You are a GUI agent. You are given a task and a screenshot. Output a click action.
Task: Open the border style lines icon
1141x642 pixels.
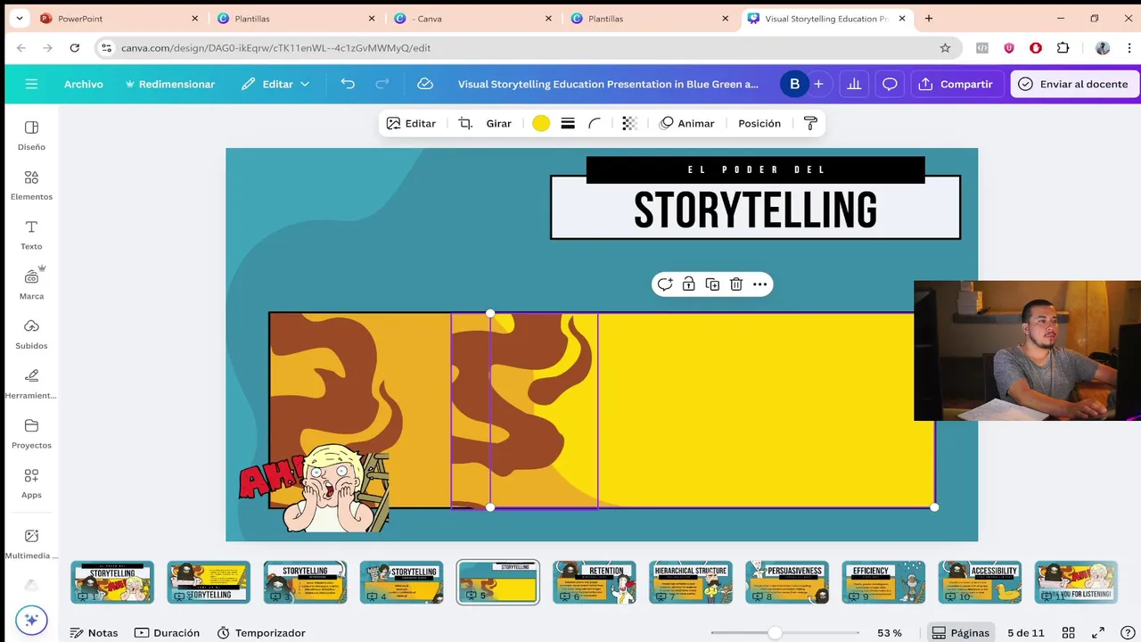[x=568, y=123]
